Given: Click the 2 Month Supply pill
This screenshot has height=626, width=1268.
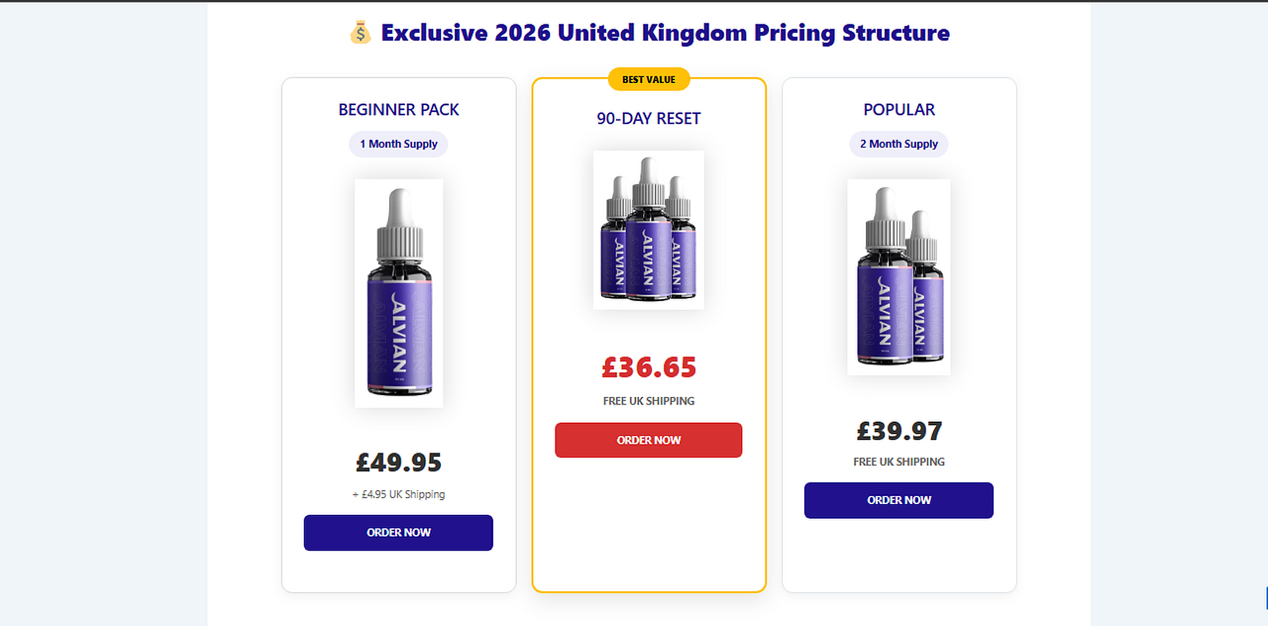Looking at the screenshot, I should (x=898, y=145).
